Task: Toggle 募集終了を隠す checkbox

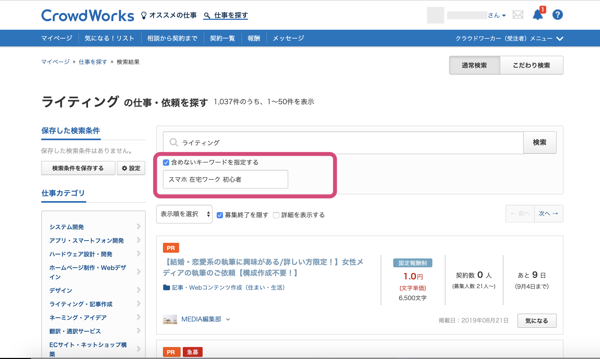Action: click(220, 215)
